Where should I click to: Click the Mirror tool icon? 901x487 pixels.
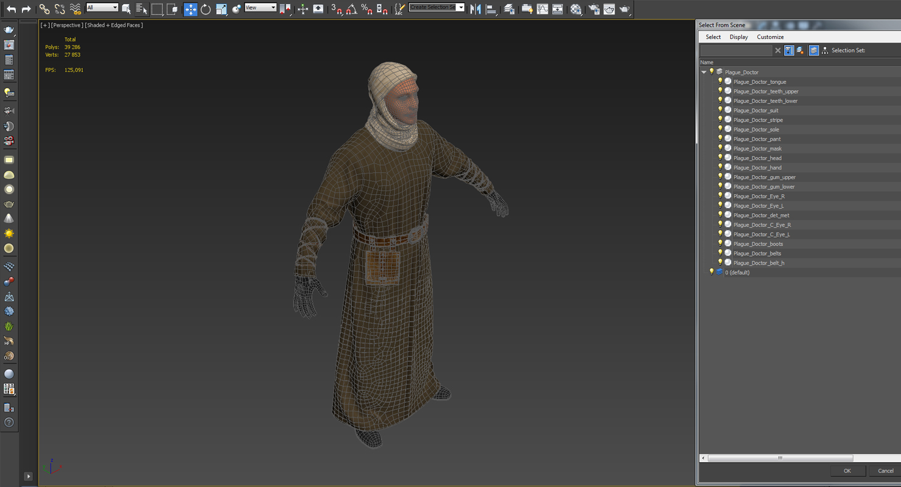pos(476,9)
